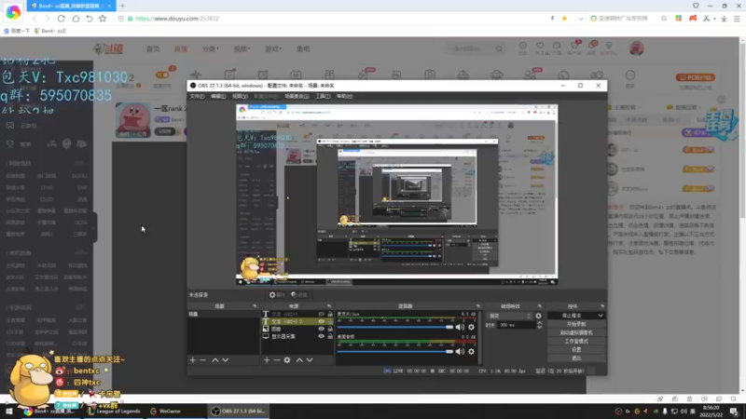Viewport: 746px width, 419px height.
Task: Open the Help menu in OBS
Action: click(x=344, y=96)
